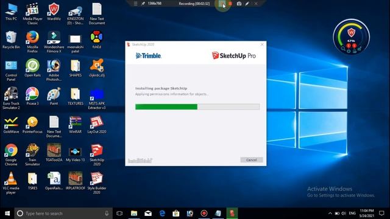
Task: Open the volume control in tray
Action: [344, 214]
